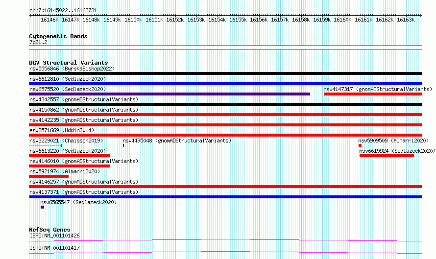This screenshot has width=436, height=259.
Task: Click the 16156k ruler position
Action: (259, 20)
